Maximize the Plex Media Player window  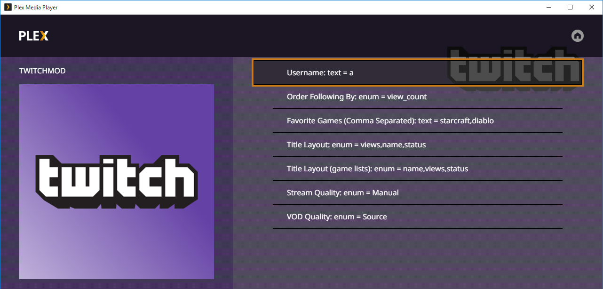570,7
